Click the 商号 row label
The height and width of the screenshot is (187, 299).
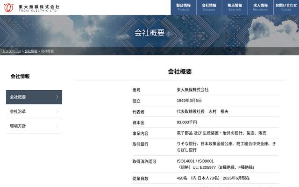pos(136,90)
